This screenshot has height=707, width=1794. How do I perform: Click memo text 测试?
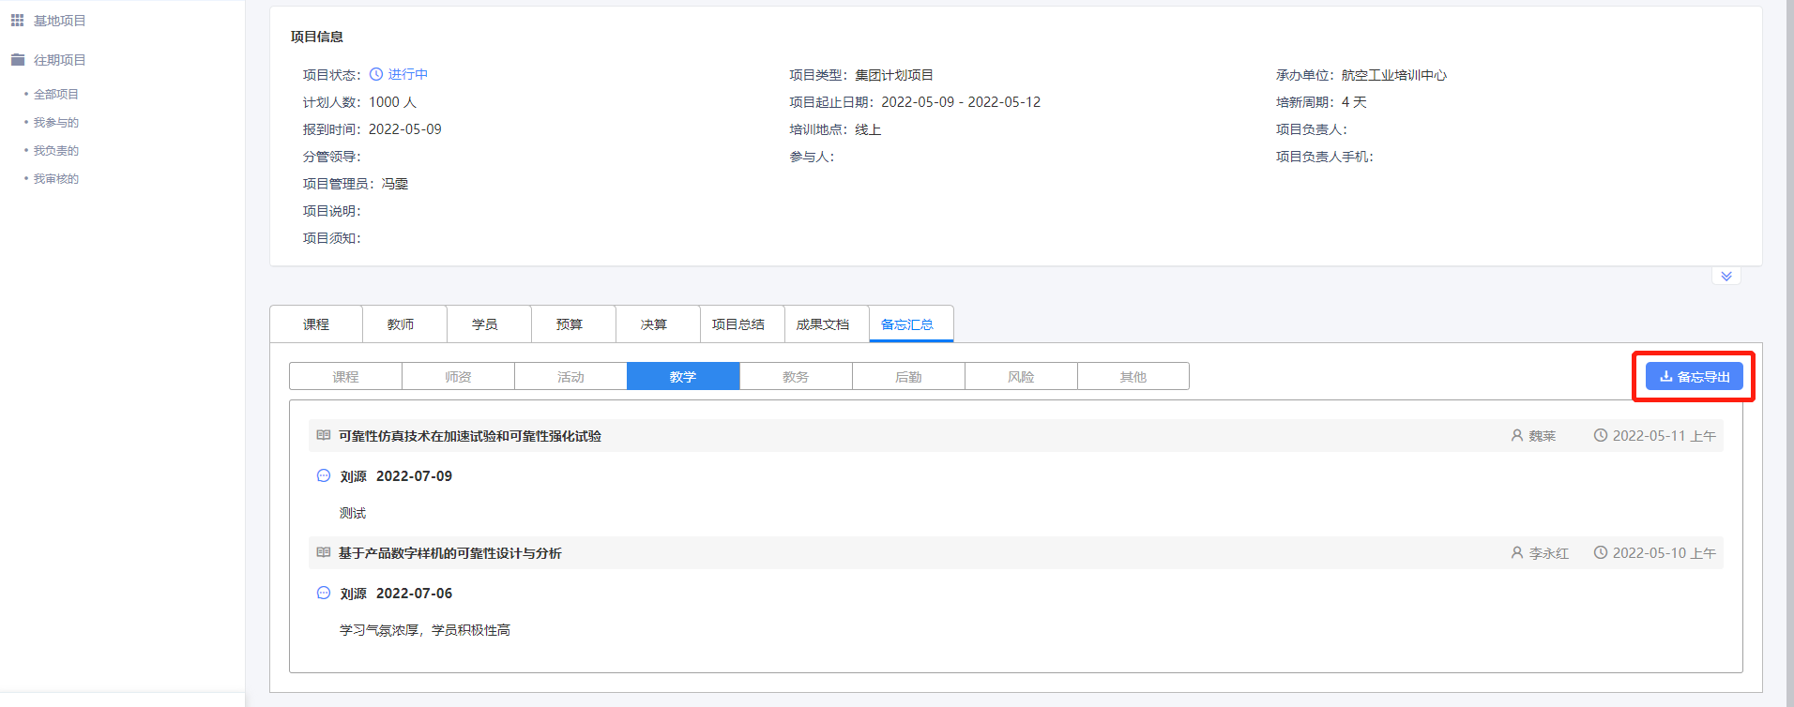pos(353,513)
